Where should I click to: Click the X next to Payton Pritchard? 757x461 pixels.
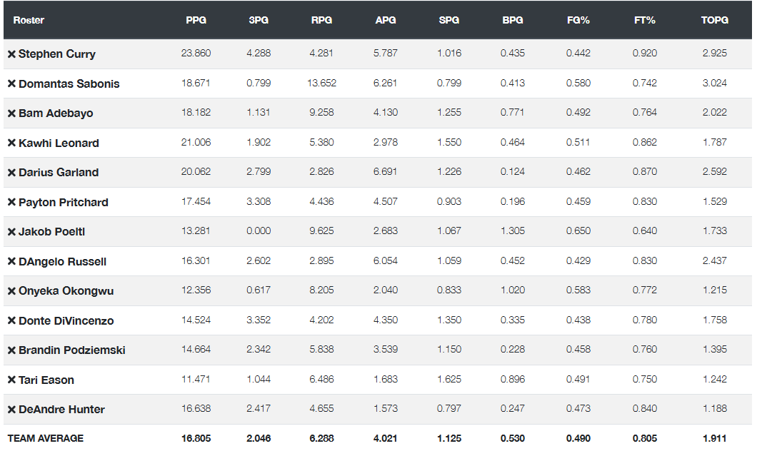coord(11,203)
